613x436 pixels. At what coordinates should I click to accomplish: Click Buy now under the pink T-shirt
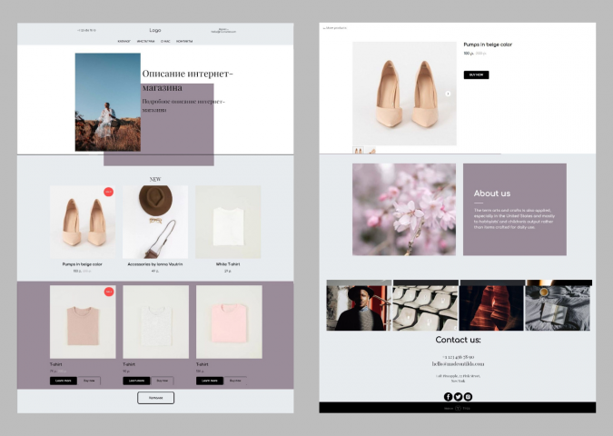pos(235,381)
